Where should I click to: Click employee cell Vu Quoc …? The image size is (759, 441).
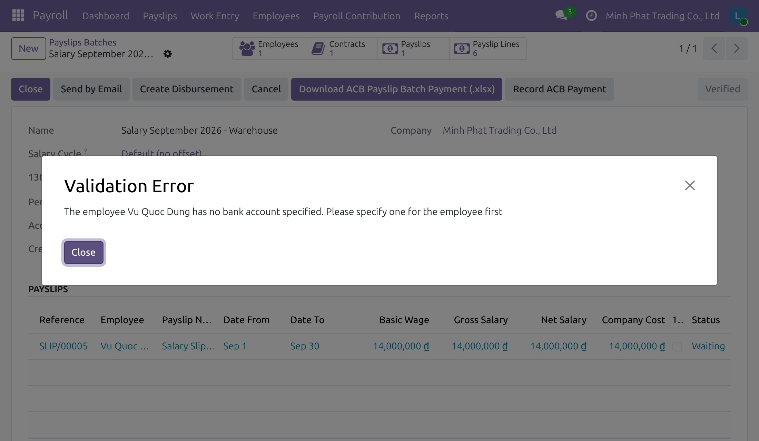tap(125, 346)
